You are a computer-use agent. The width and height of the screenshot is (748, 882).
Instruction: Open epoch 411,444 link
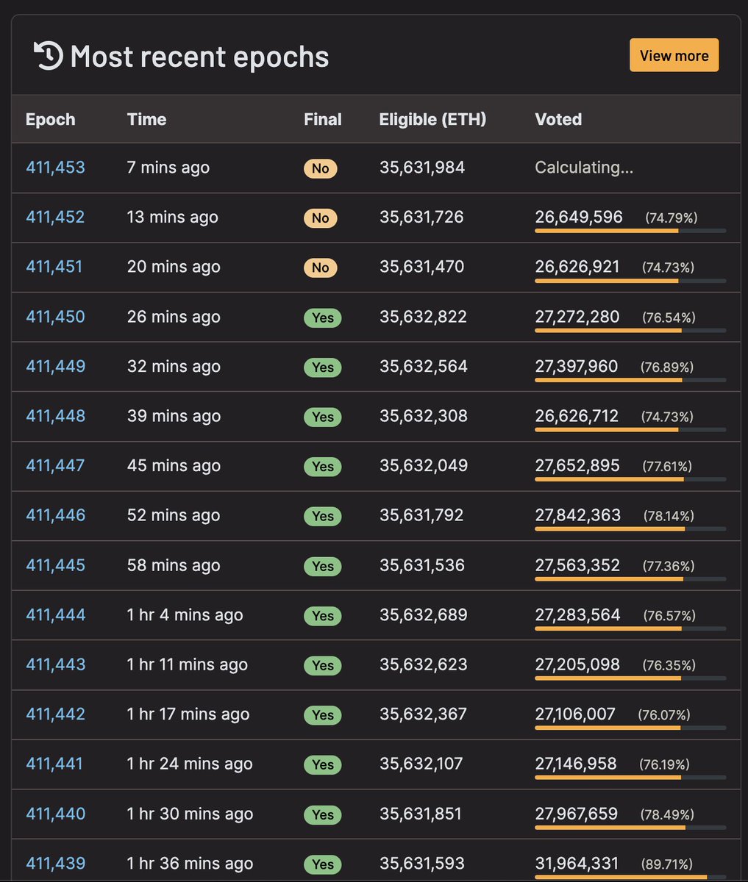[x=55, y=615]
